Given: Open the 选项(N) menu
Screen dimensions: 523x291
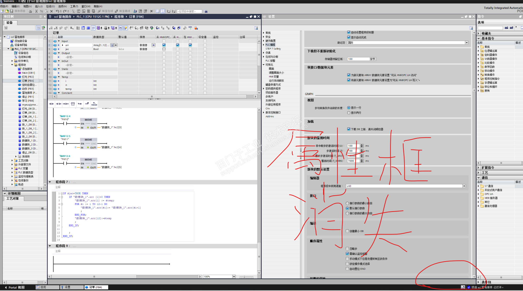Looking at the screenshot, I should (x=62, y=6).
